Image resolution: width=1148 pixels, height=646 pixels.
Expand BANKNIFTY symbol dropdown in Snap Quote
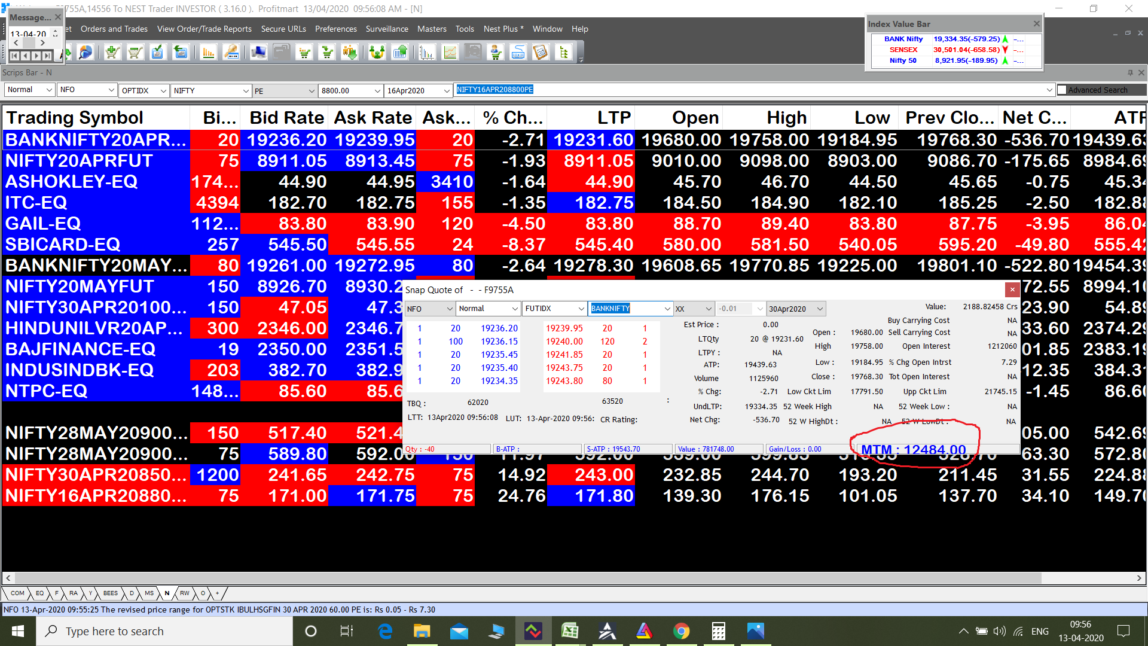point(667,309)
